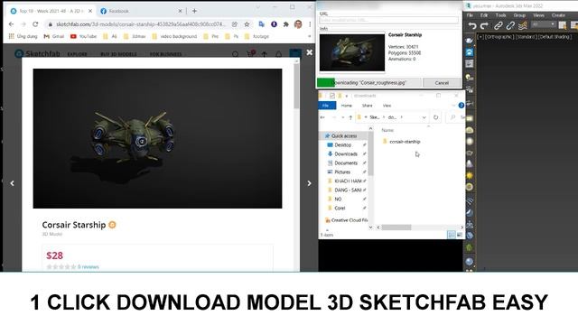The height and width of the screenshot is (325, 578).
Task: Open the YouTube bookmark
Action: coord(83,36)
